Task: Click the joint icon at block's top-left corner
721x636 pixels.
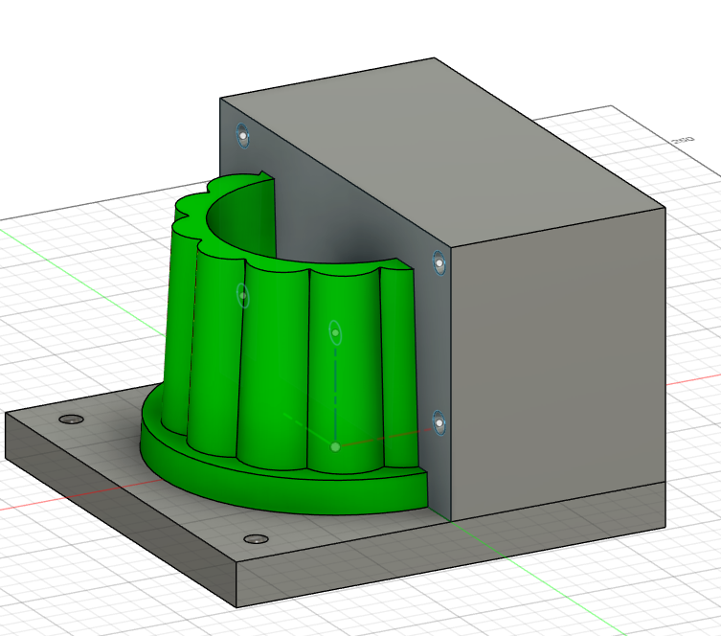Action: pos(243,137)
